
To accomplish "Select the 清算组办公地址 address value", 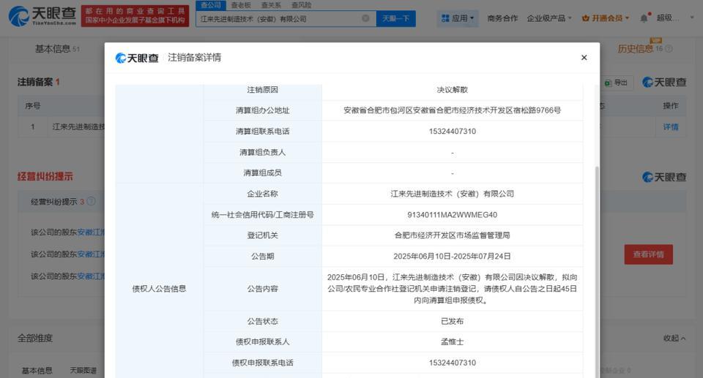I will coord(452,110).
